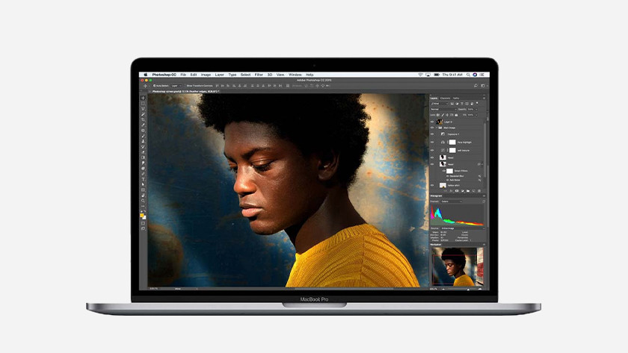
Task: Click the Navigator preview thumbnail
Action: [458, 266]
